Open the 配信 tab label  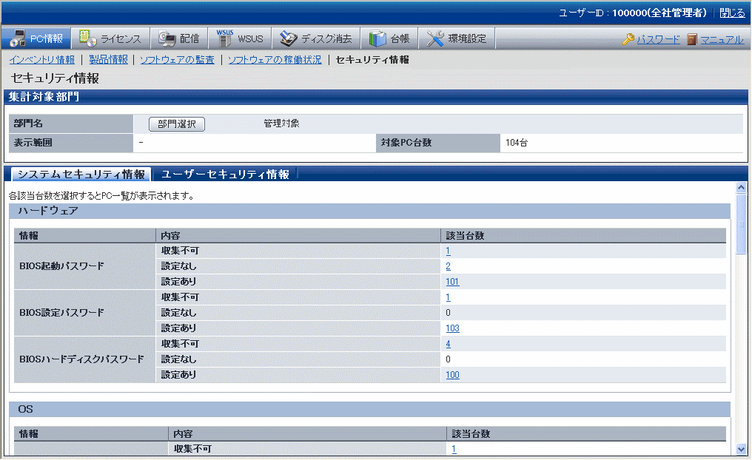pyautogui.click(x=189, y=38)
